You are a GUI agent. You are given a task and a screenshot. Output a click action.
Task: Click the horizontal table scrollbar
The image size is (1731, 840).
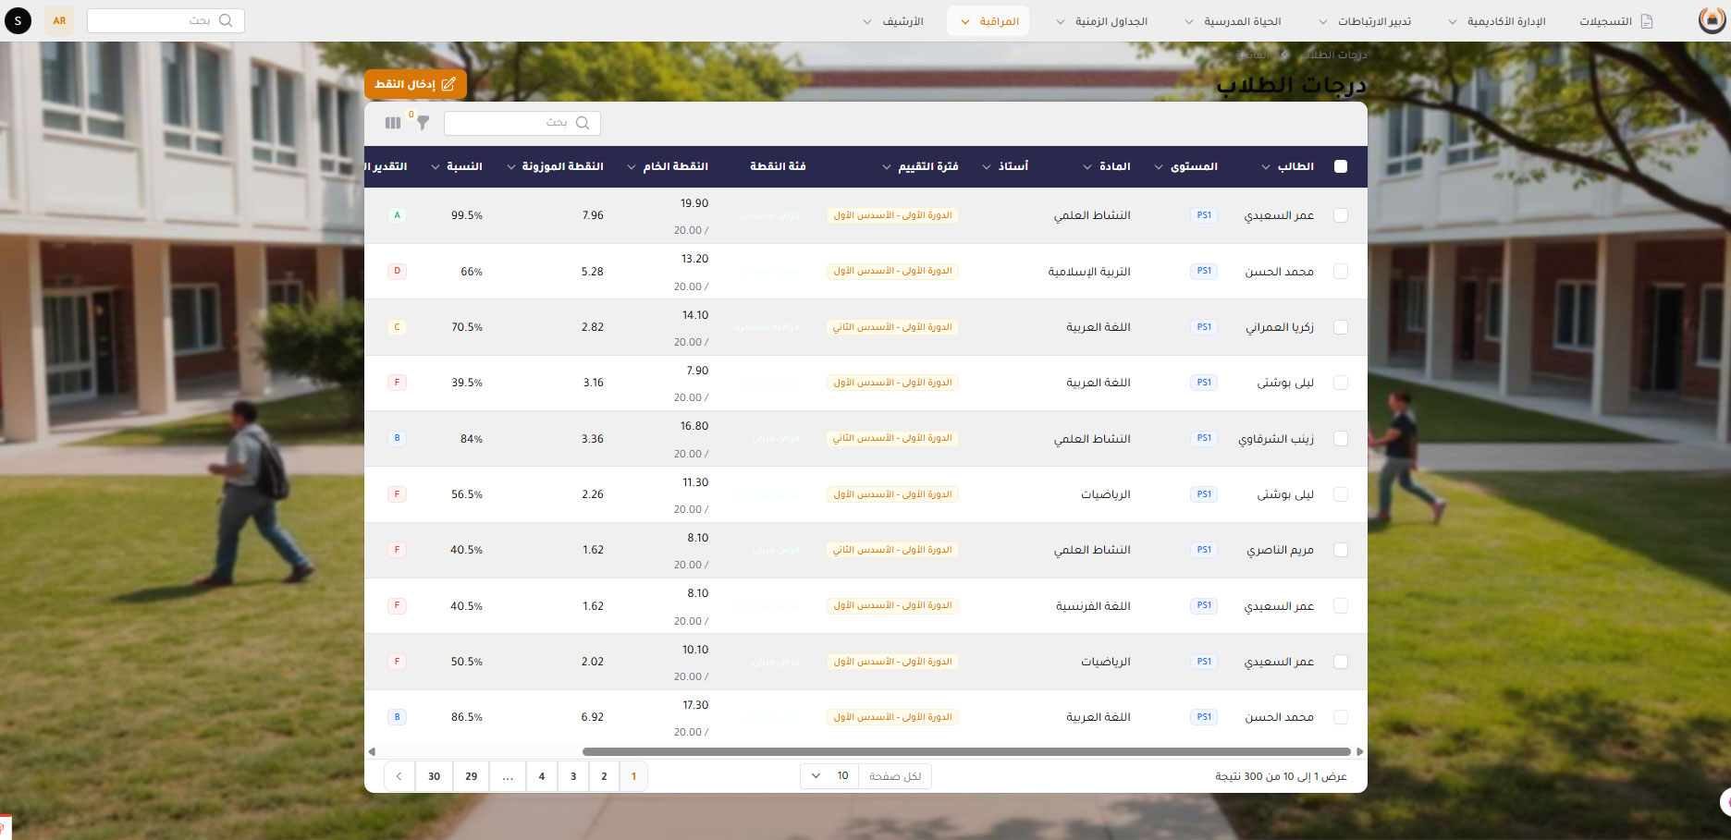pyautogui.click(x=966, y=752)
